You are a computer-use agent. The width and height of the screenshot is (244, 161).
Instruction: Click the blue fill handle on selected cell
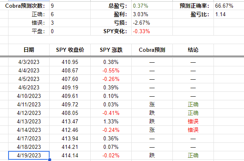(x=50, y=160)
